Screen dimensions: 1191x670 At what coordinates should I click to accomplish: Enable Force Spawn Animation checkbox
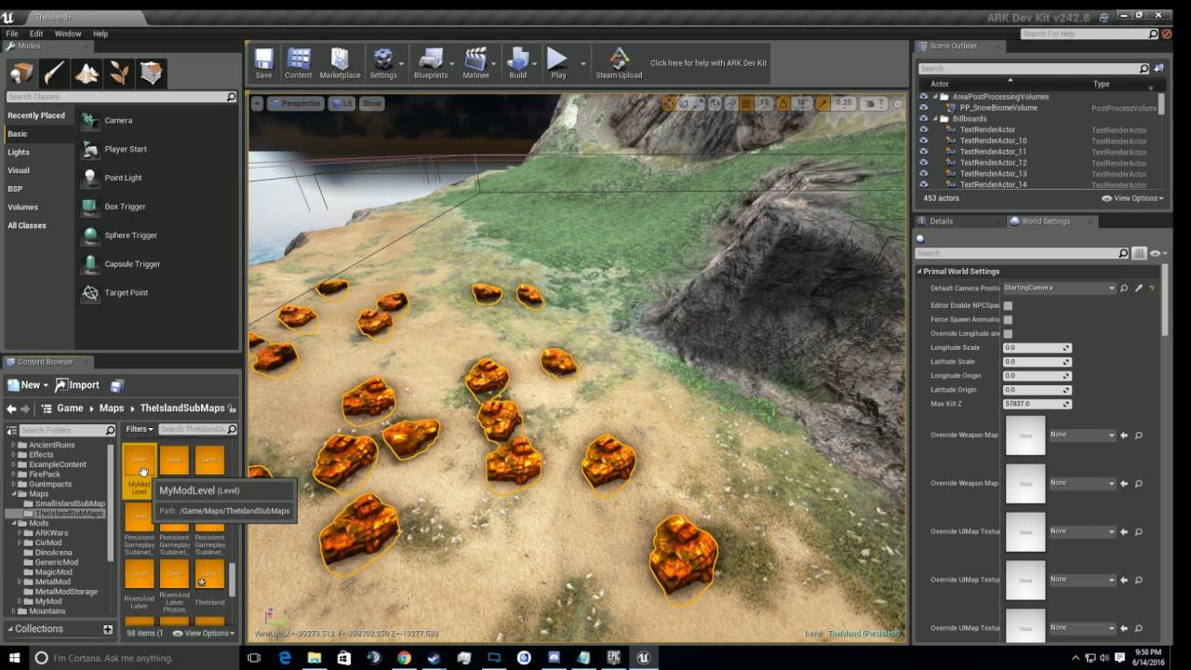(x=1008, y=319)
